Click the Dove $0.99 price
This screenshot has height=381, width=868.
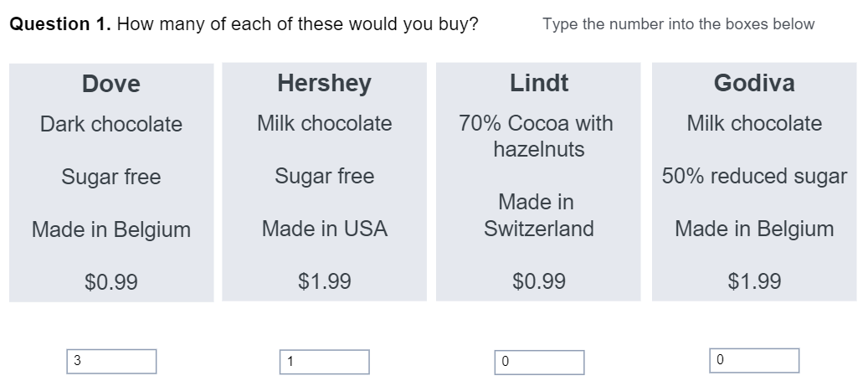click(x=111, y=282)
